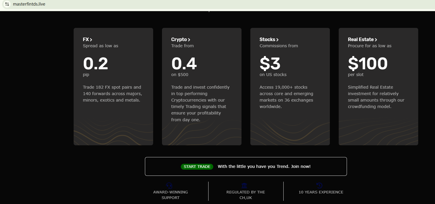Click the chevron arrow next to FX
The width and height of the screenshot is (435, 204).
click(91, 40)
